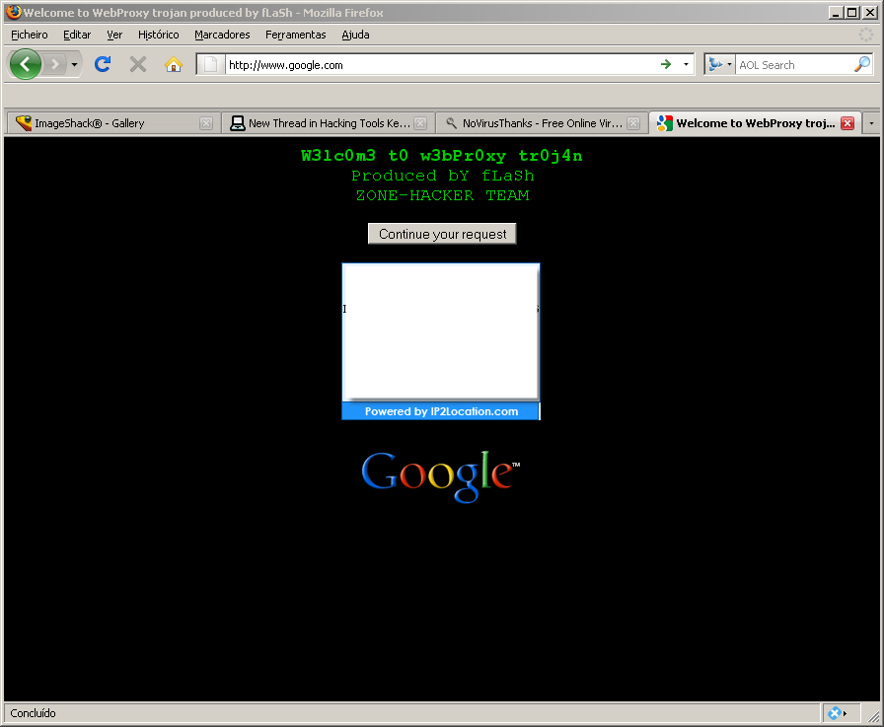Open the list all tabs dropdown
This screenshot has width=884, height=727.
[871, 123]
